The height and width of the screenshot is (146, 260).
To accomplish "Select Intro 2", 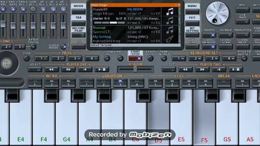I will 52,83.
